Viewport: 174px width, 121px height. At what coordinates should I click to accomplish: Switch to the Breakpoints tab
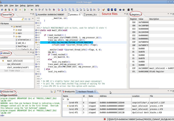click(69, 92)
